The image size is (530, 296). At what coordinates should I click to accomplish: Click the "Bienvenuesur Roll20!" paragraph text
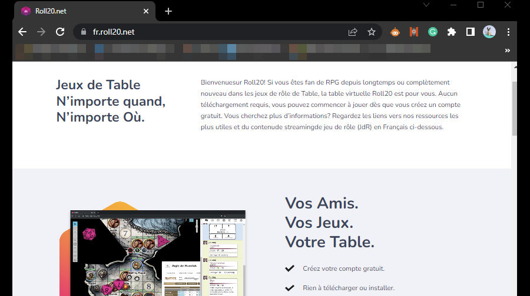click(330, 105)
